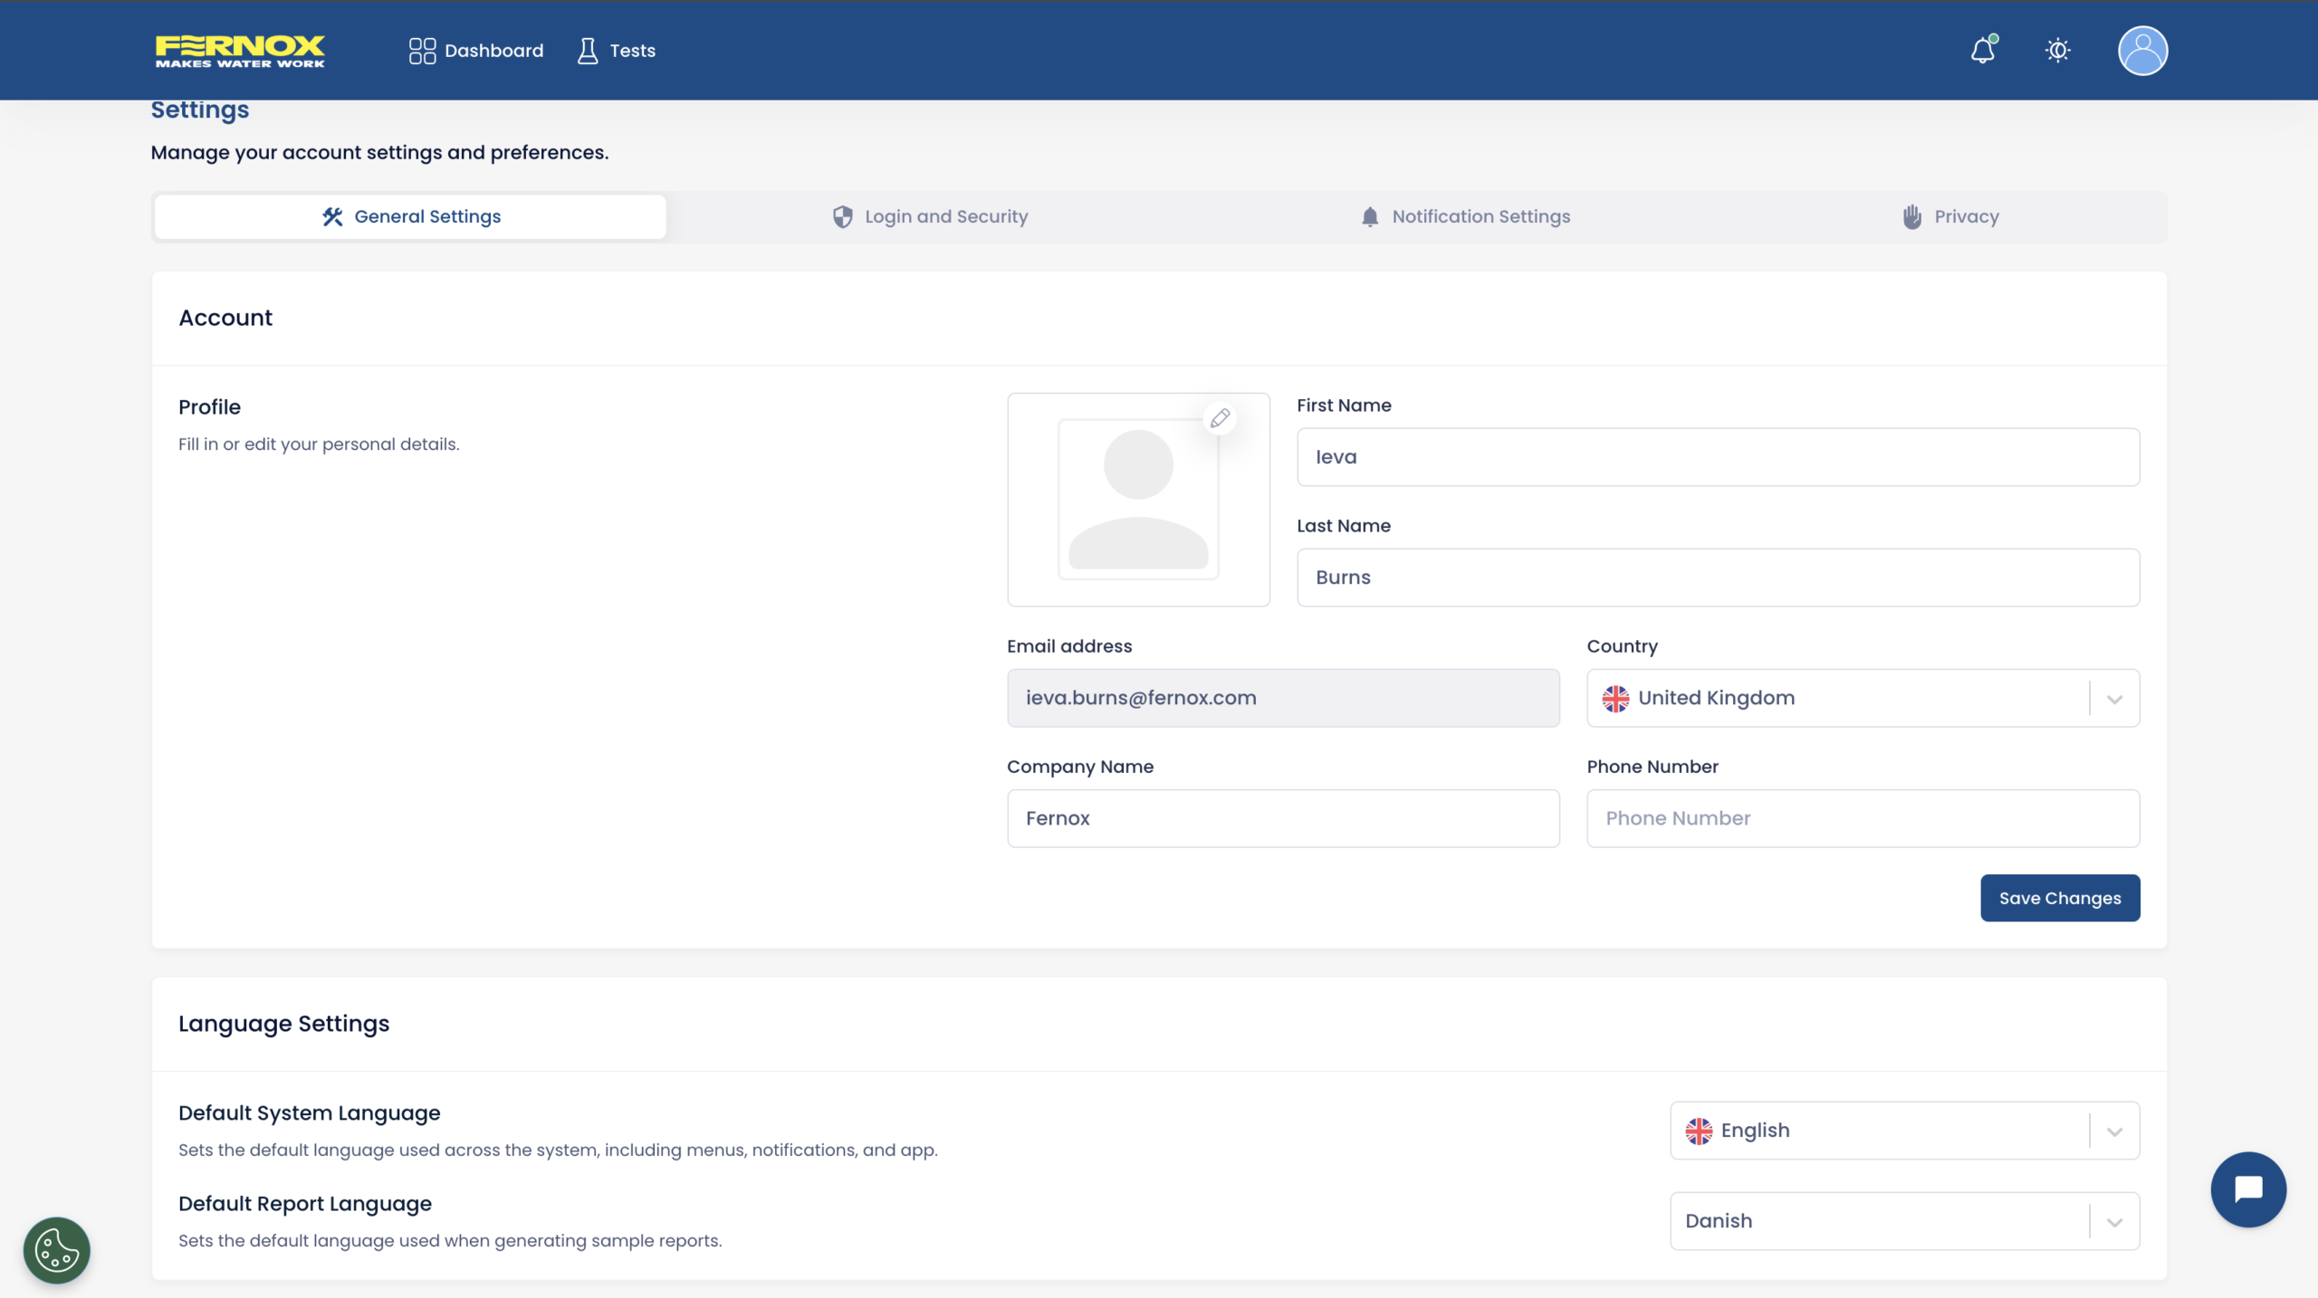Viewport: 2318px width, 1298px height.
Task: Click the profile picture placeholder thumbnail
Action: tap(1138, 500)
